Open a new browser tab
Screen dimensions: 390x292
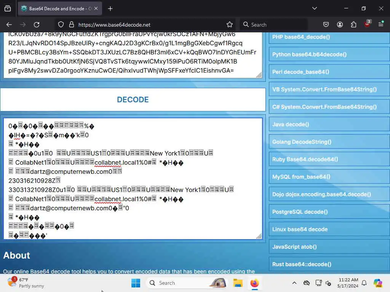110,9
